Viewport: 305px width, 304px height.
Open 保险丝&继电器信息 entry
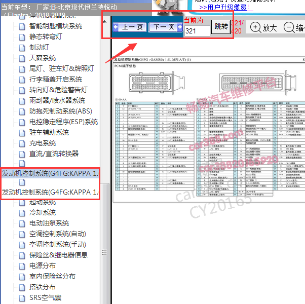pyautogui.click(x=58, y=255)
